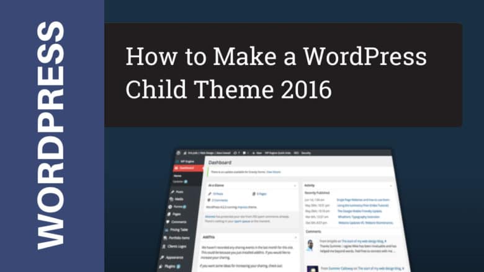Click the page icon beside Pages count
The image size is (484, 272).
[254, 194]
